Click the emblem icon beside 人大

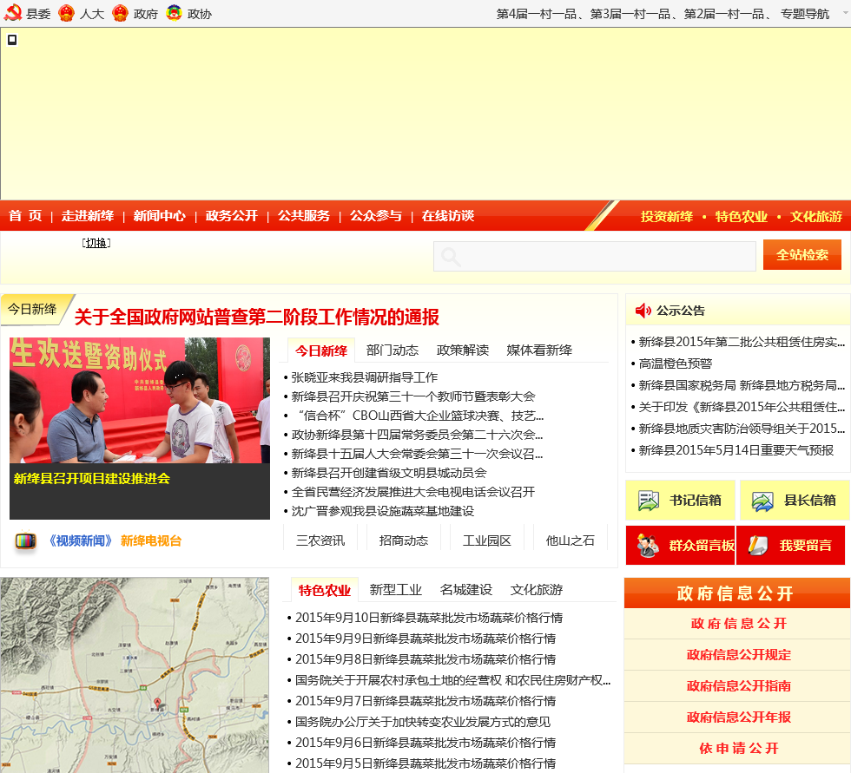66,13
